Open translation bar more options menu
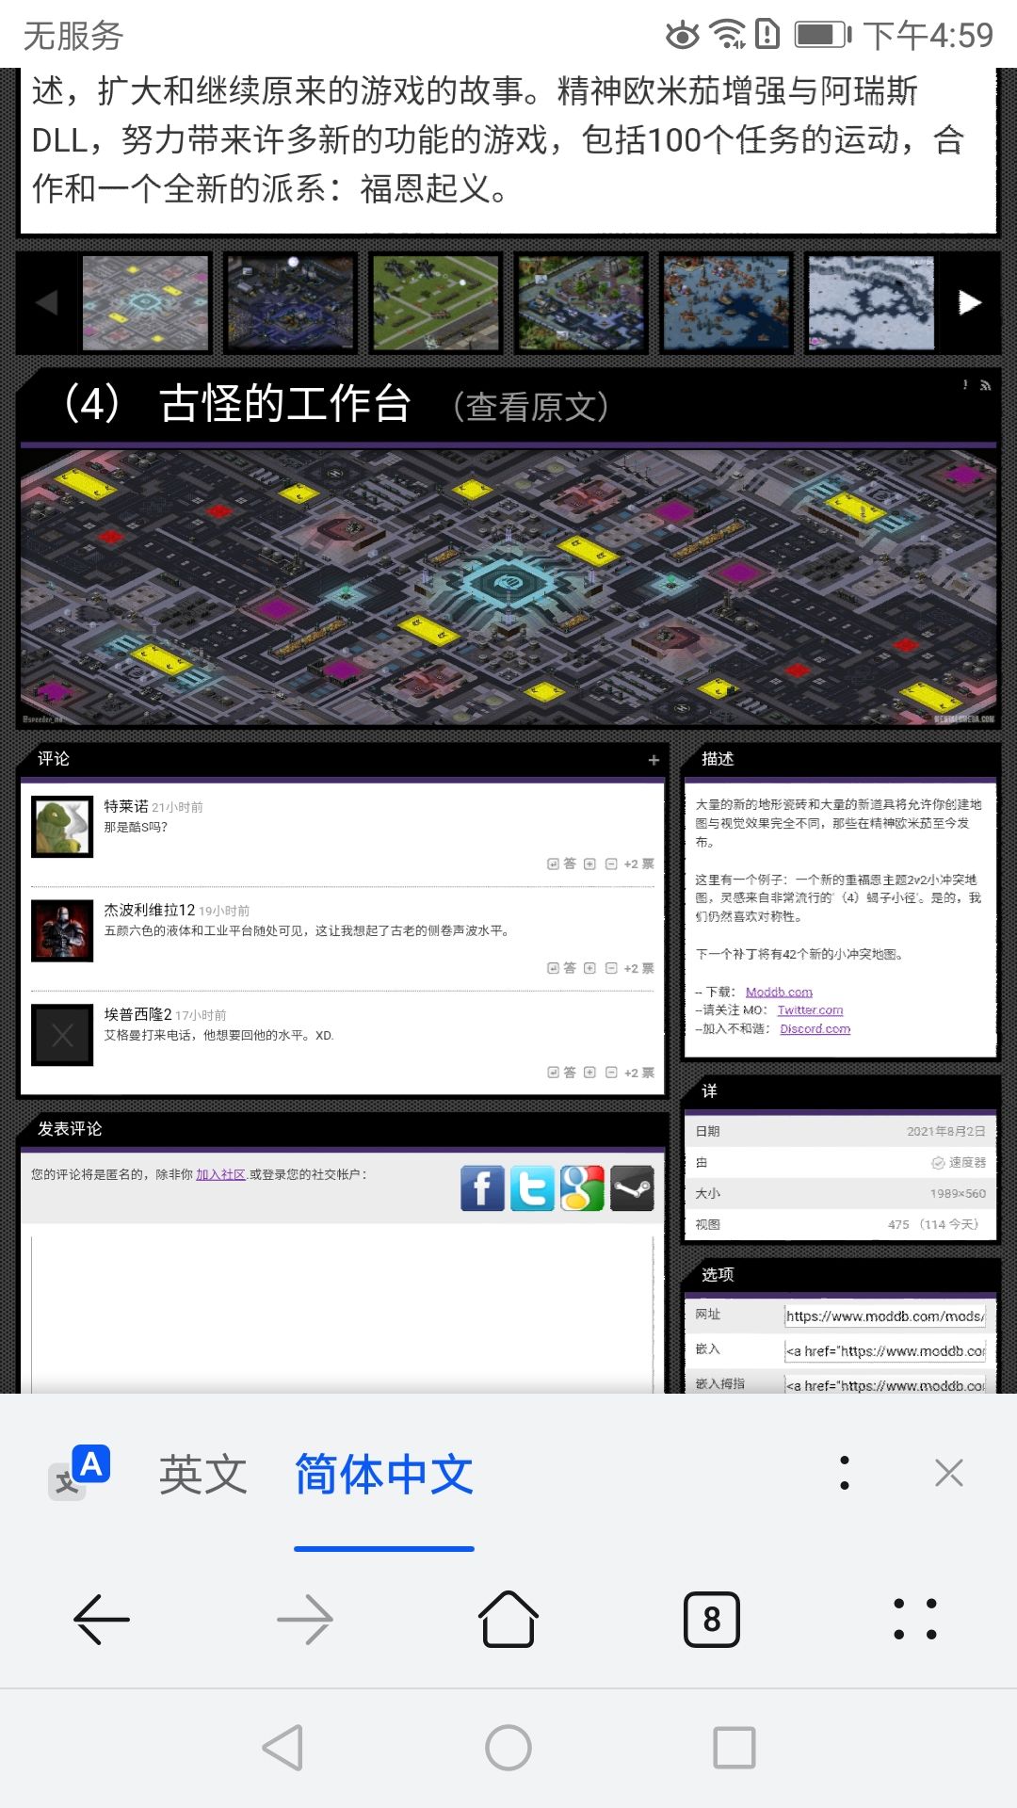 coord(845,1473)
